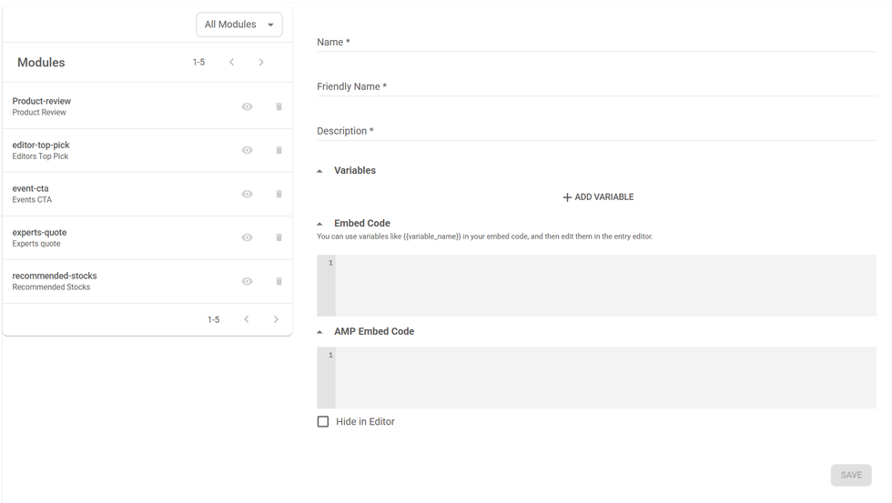Image resolution: width=892 pixels, height=503 pixels.
Task: Delete the editor-top-pick module
Action: coord(279,150)
